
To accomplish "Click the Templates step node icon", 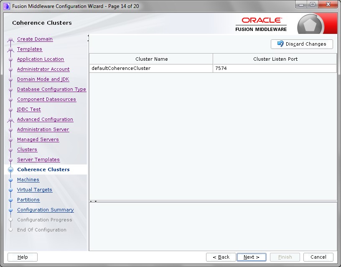I will pos(11,50).
